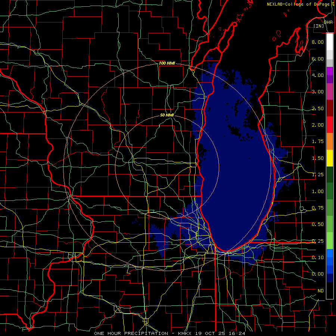Click the 0.25 legend value

[318, 241]
